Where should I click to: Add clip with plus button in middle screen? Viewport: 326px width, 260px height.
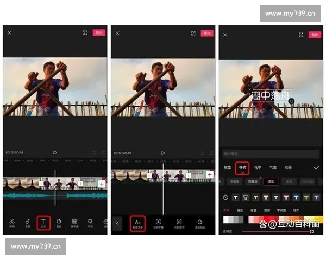click(210, 175)
